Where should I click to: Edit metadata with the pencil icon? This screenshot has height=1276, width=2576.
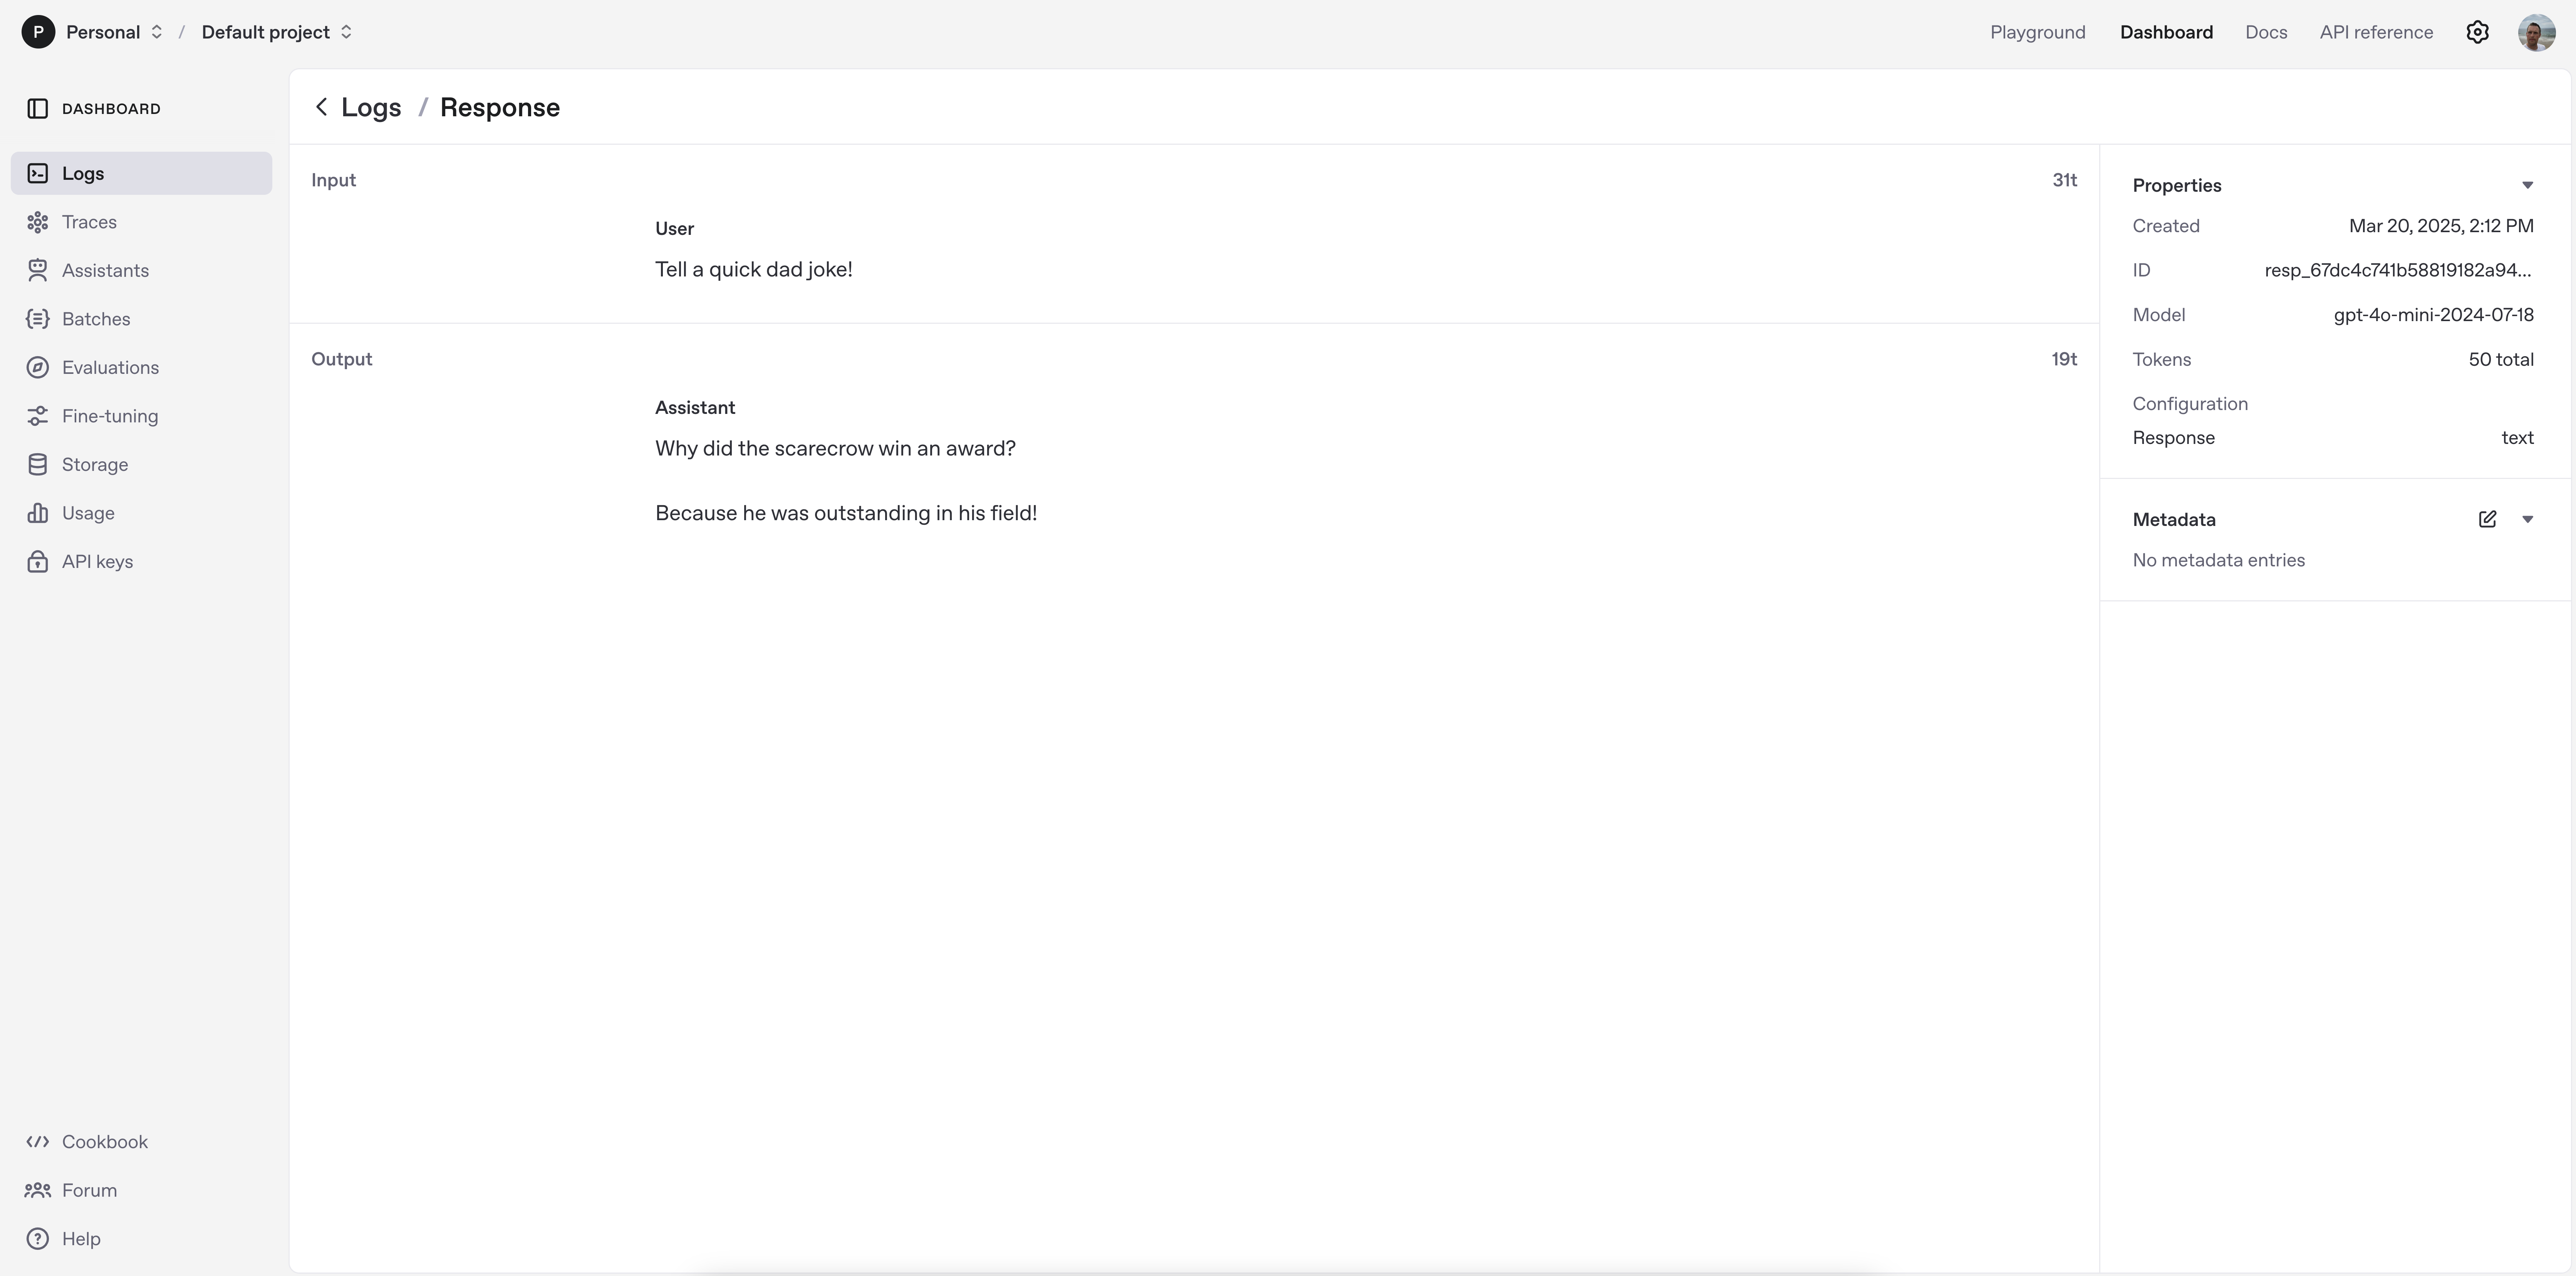2487,519
